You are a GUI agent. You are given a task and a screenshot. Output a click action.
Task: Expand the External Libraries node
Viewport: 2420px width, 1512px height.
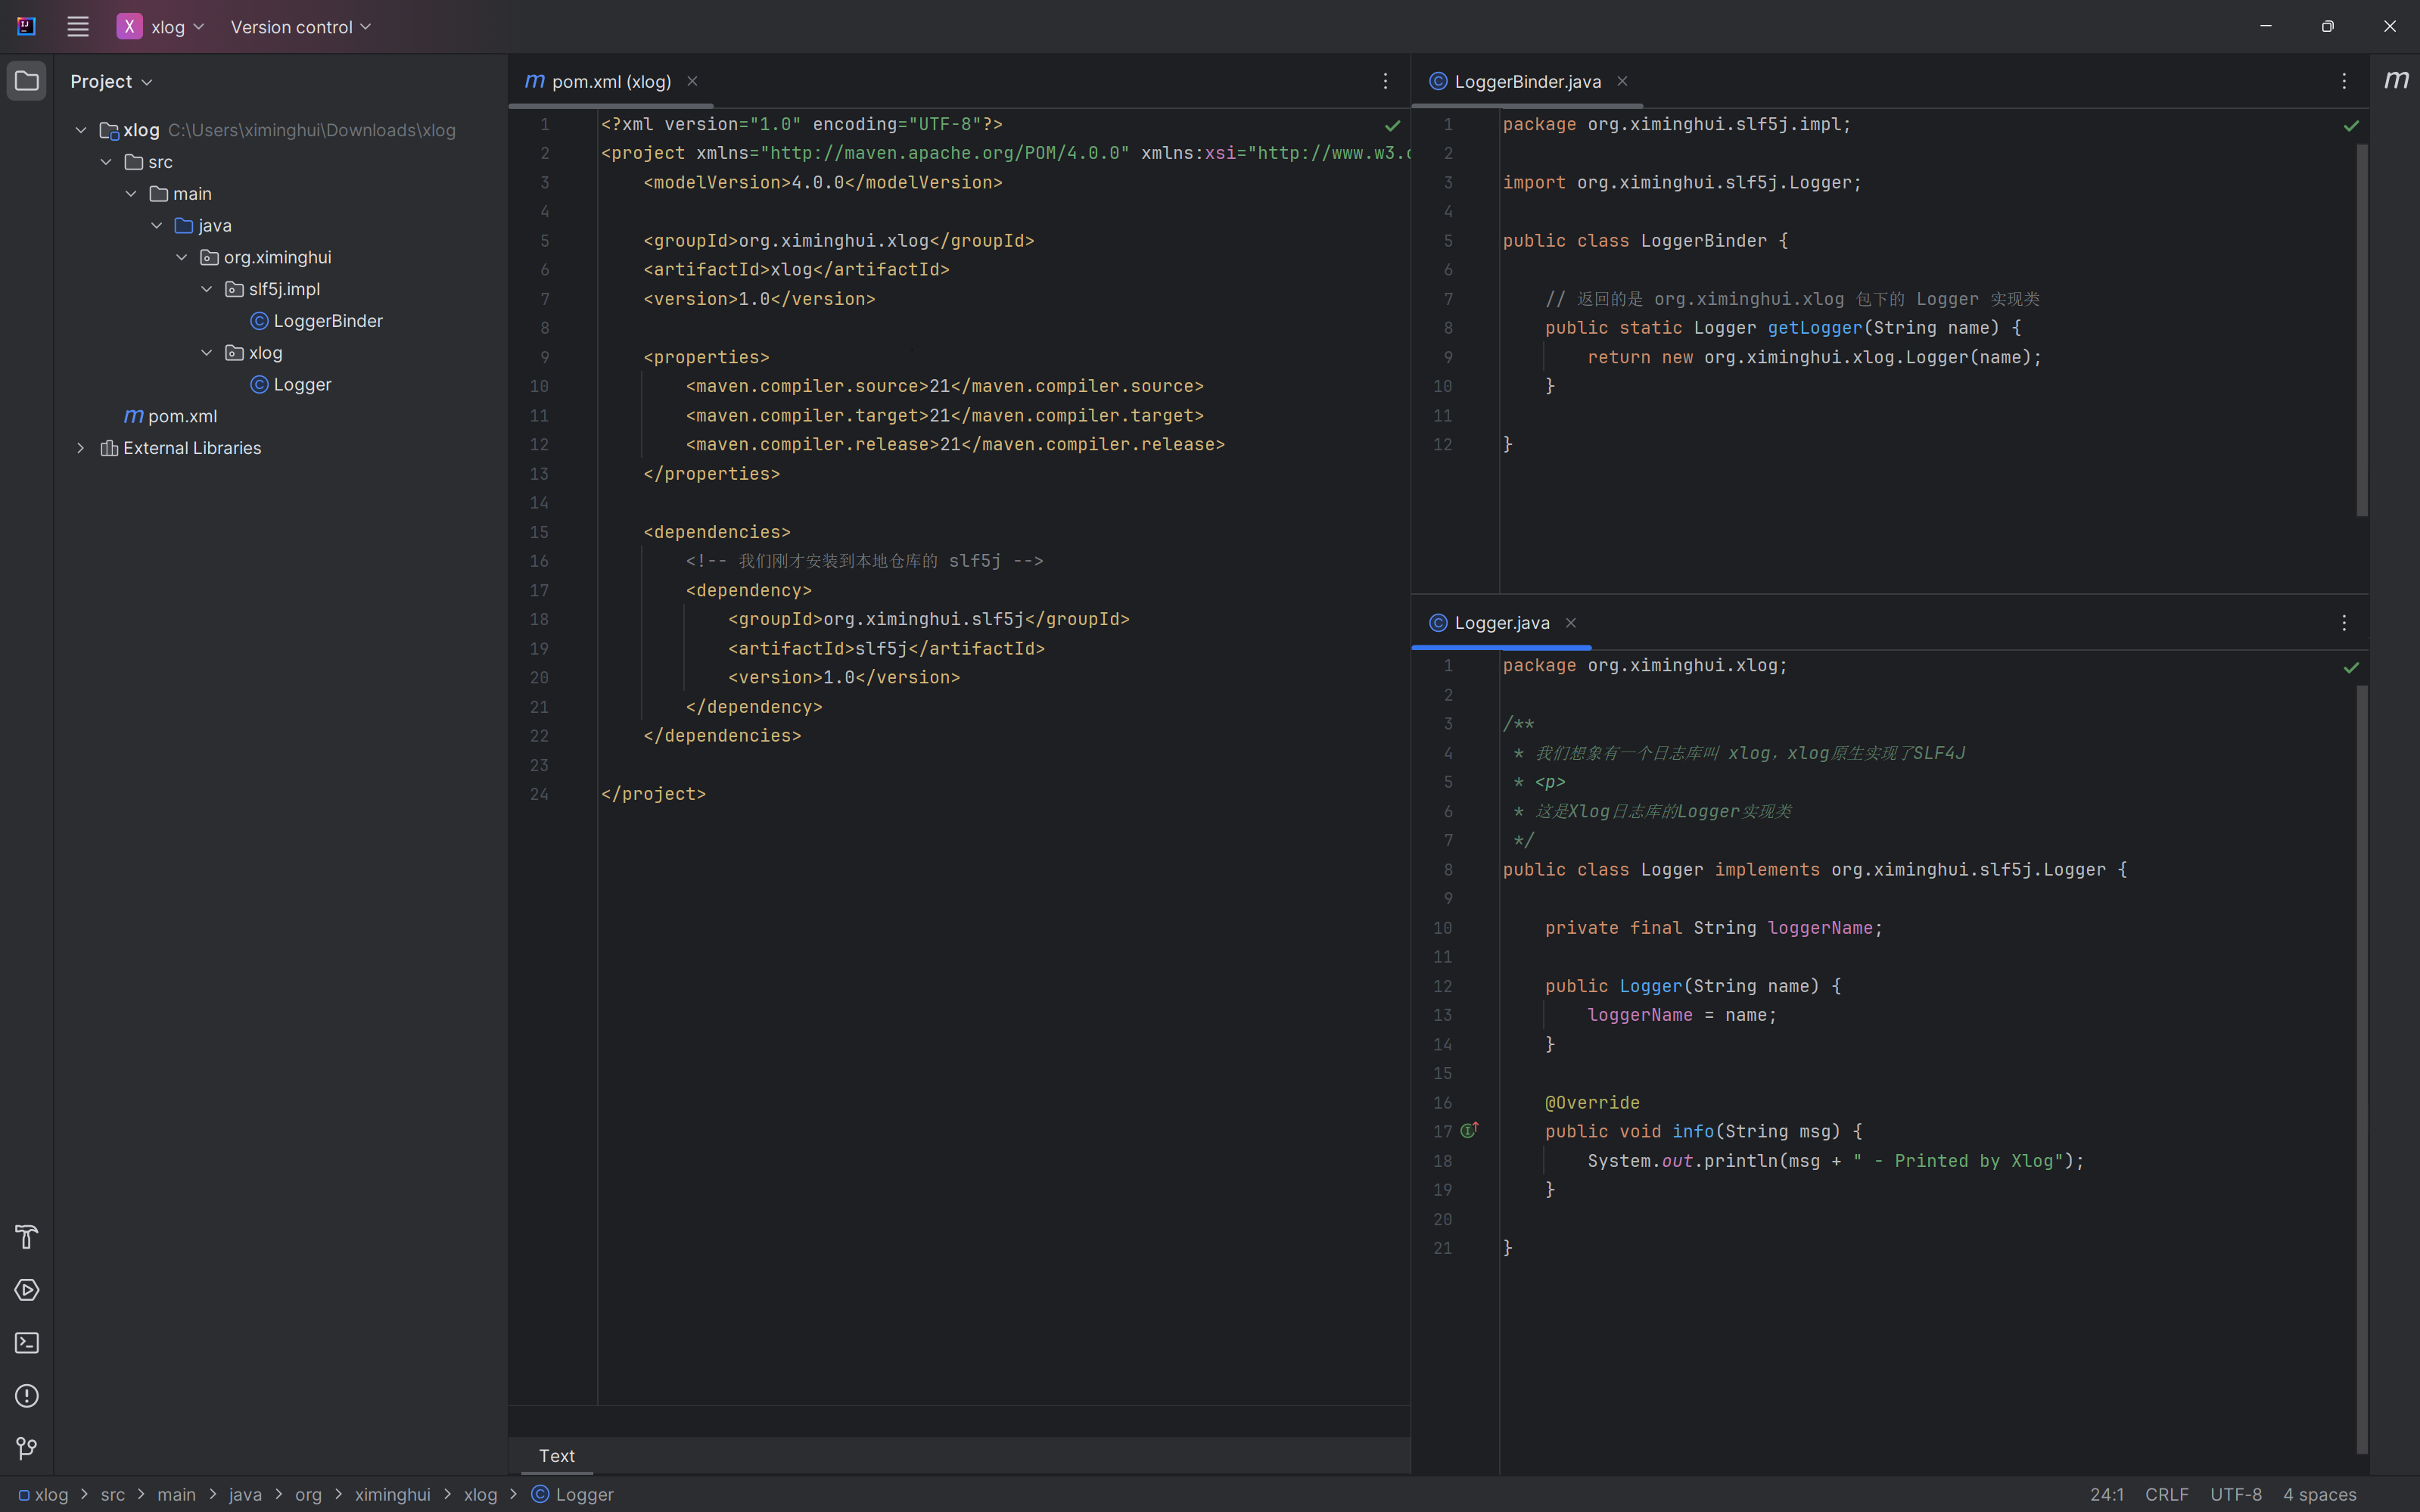(x=81, y=448)
